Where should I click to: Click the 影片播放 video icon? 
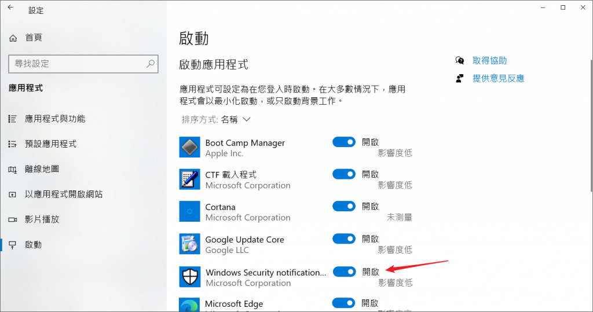click(x=13, y=220)
